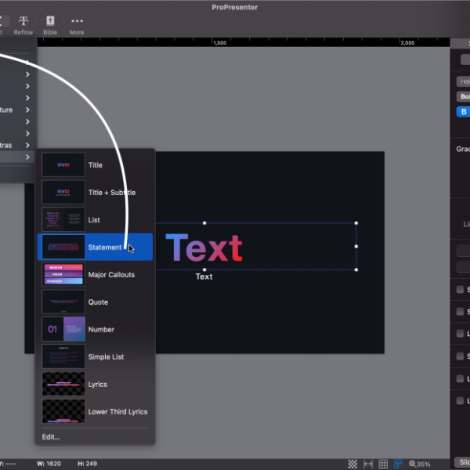Click the bottom-middle handle of the text box

[204, 269]
